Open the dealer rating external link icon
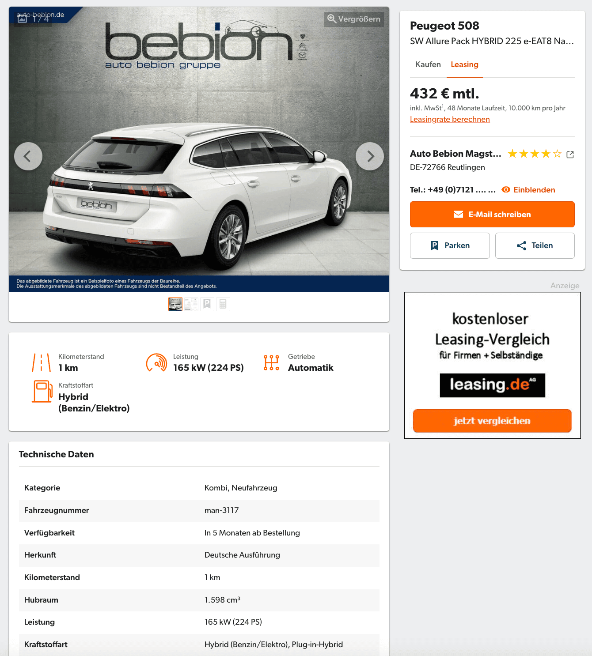This screenshot has height=656, width=592. click(x=570, y=155)
